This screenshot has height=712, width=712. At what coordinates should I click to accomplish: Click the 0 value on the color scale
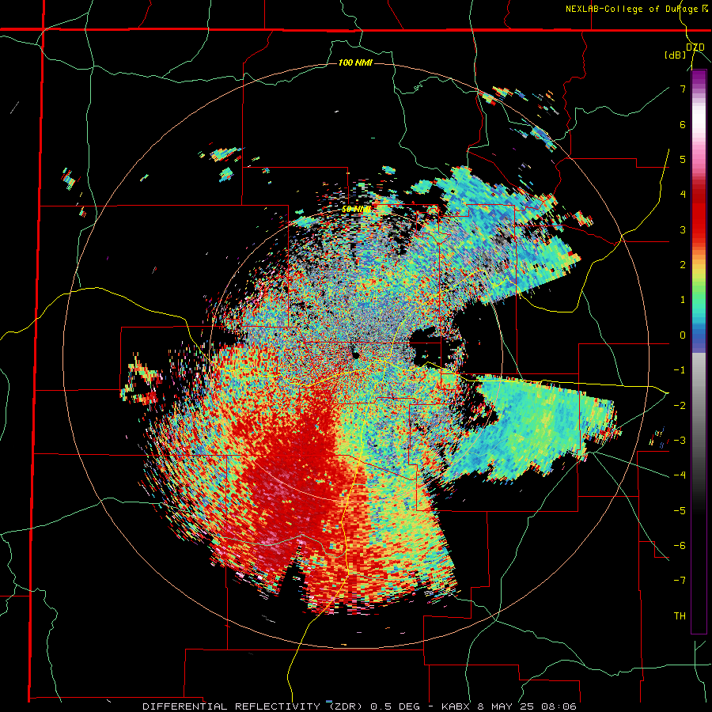pyautogui.click(x=683, y=335)
